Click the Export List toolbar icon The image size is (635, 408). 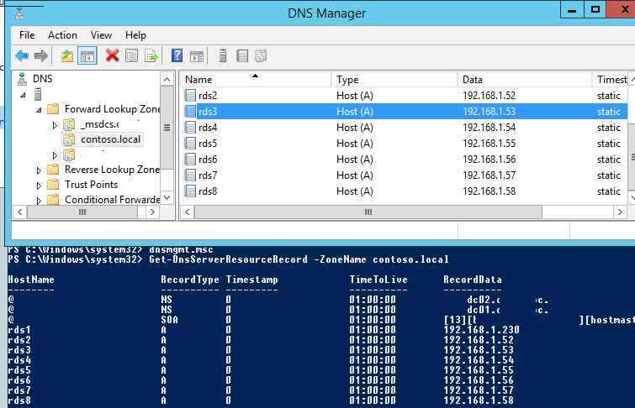point(151,55)
